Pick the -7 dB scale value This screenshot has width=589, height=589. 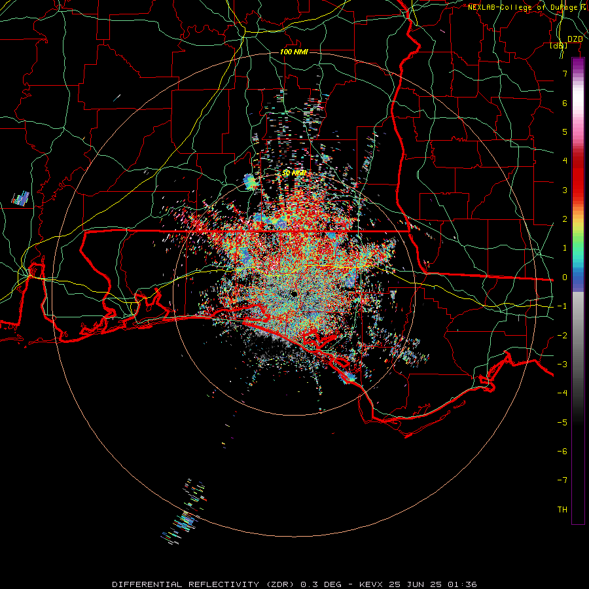[562, 480]
